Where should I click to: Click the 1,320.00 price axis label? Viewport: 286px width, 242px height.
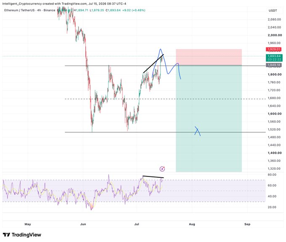pos(274,168)
